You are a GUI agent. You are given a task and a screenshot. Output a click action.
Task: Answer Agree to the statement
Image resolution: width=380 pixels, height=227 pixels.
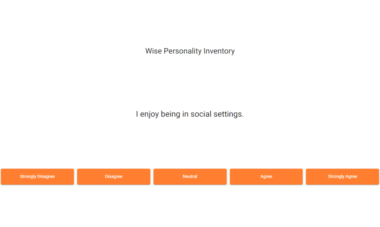point(266,176)
